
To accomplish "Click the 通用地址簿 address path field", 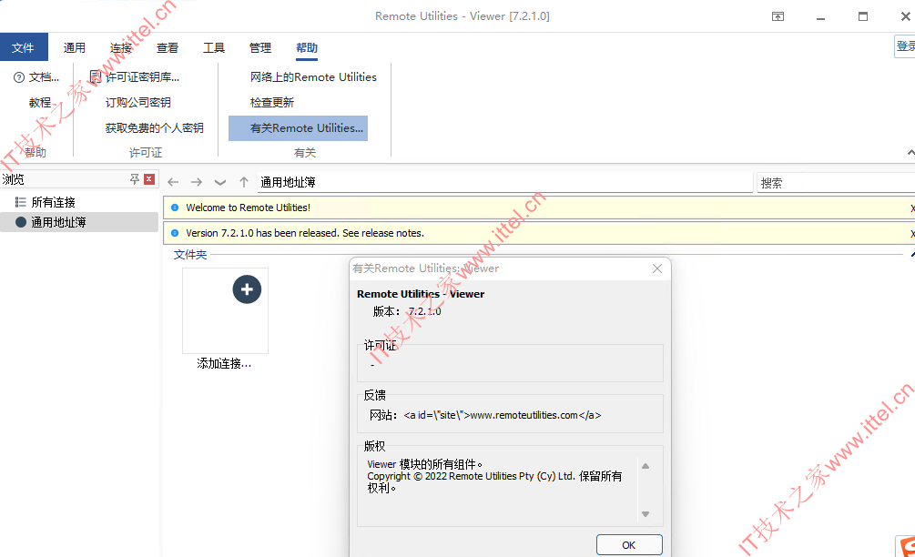I will click(505, 183).
